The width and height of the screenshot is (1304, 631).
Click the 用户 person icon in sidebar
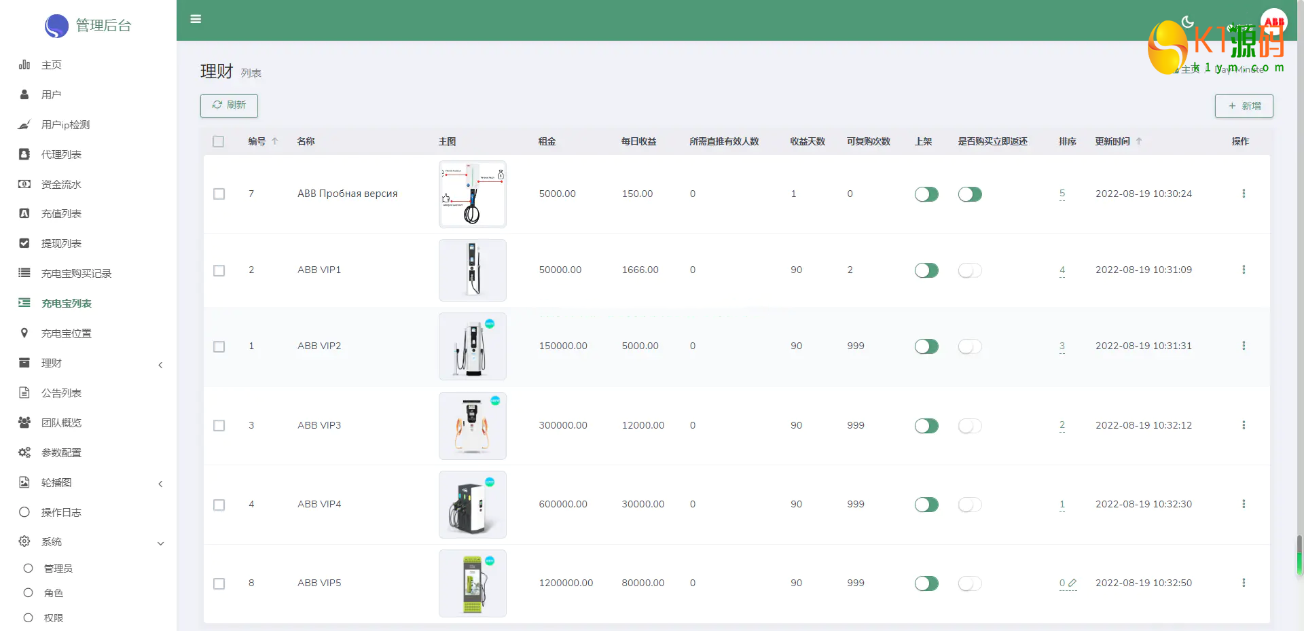click(24, 94)
